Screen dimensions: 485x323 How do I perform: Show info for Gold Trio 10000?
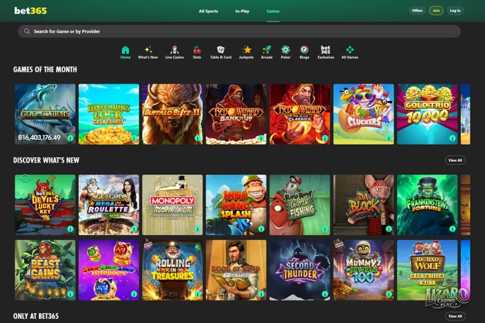point(452,138)
